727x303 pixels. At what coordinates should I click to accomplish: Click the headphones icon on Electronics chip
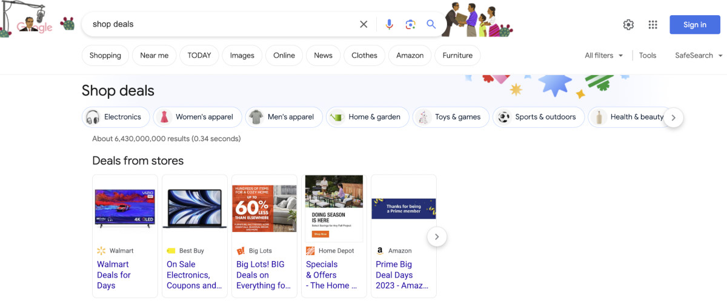pyautogui.click(x=93, y=117)
